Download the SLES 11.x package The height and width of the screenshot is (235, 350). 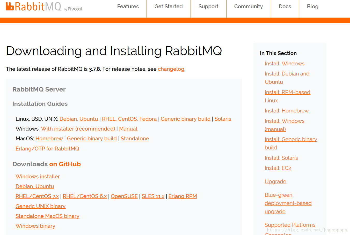tap(153, 196)
